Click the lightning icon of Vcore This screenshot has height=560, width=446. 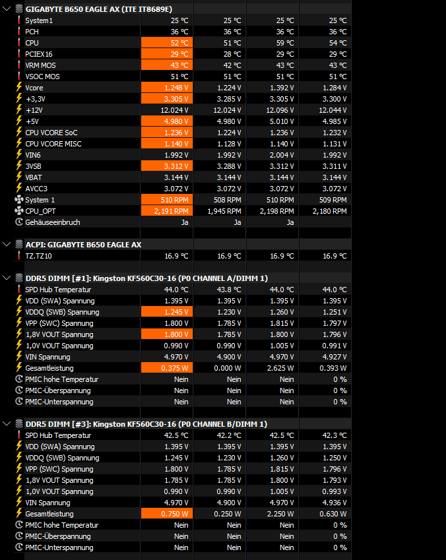click(x=19, y=87)
